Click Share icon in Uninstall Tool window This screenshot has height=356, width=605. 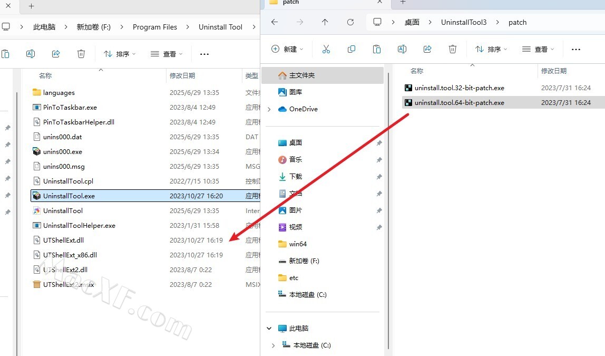[x=56, y=54]
